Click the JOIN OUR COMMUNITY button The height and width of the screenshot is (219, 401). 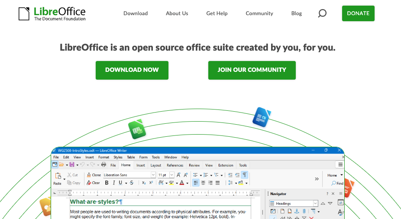pos(252,70)
